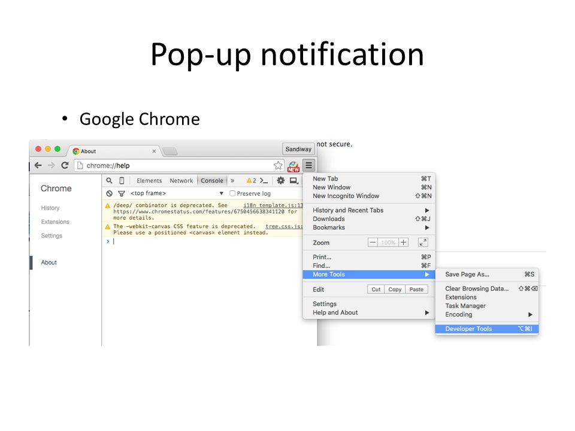Open Extensions from More Tools submenu
575x431 pixels.
[x=487, y=297]
